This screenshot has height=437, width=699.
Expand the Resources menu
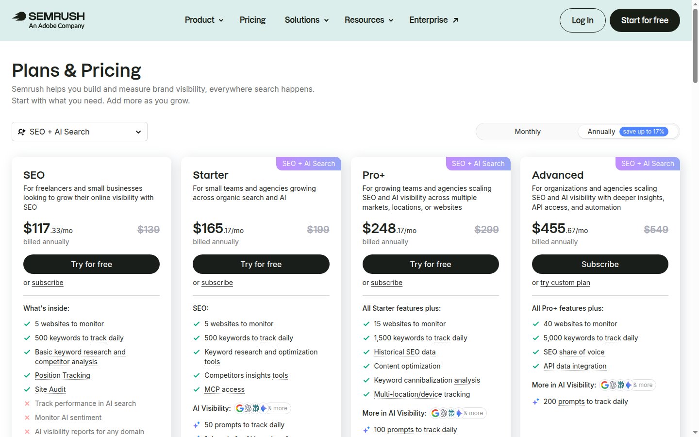pyautogui.click(x=369, y=20)
